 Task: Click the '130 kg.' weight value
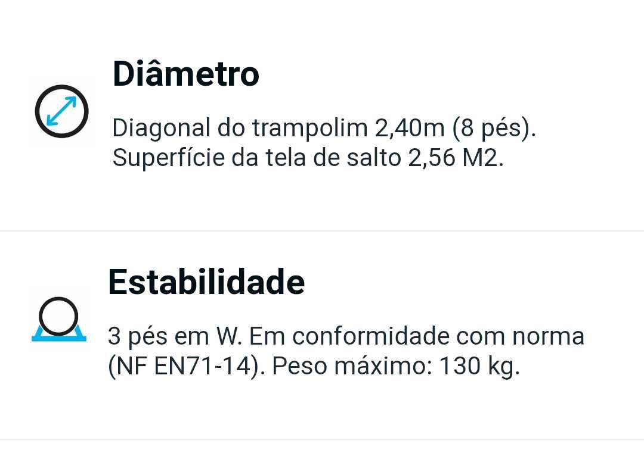tap(479, 366)
